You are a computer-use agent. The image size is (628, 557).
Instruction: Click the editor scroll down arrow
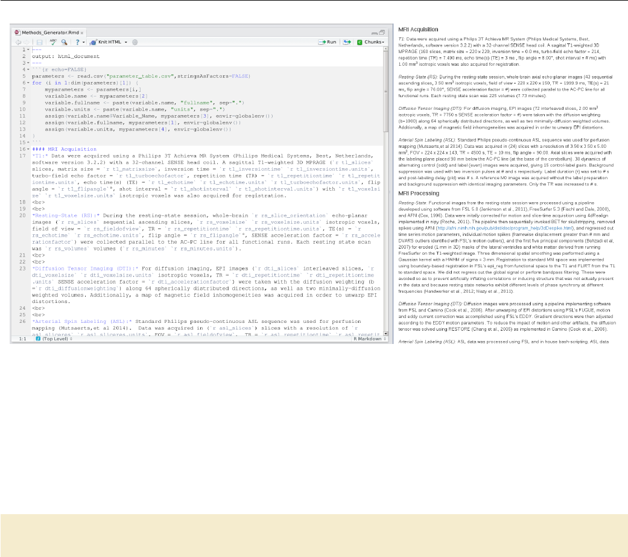tap(385, 333)
